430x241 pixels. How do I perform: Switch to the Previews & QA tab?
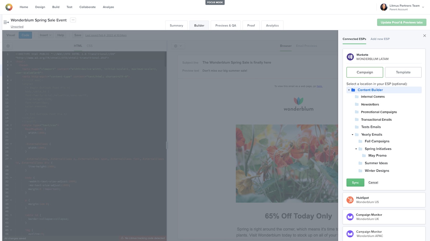(226, 25)
